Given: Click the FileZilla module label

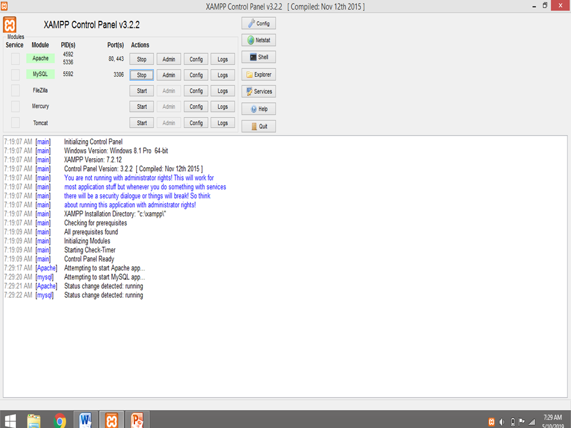Looking at the screenshot, I should click(40, 90).
